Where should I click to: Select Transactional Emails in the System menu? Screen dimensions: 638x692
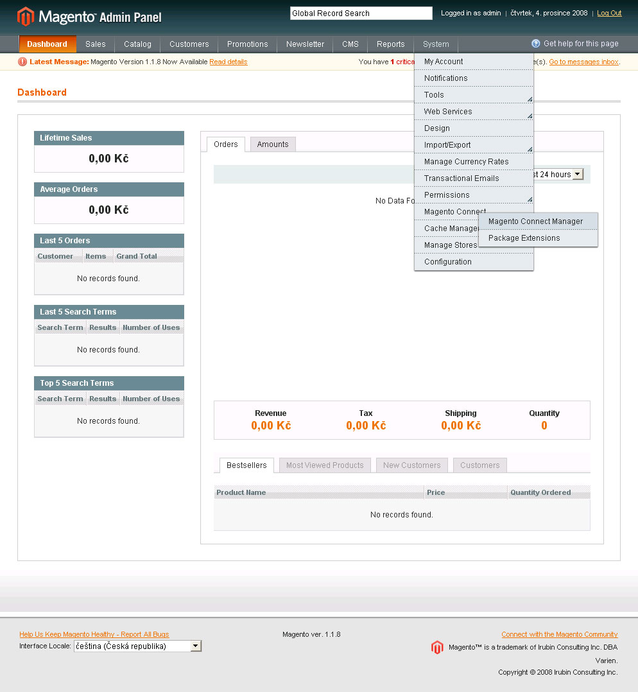tap(474, 178)
